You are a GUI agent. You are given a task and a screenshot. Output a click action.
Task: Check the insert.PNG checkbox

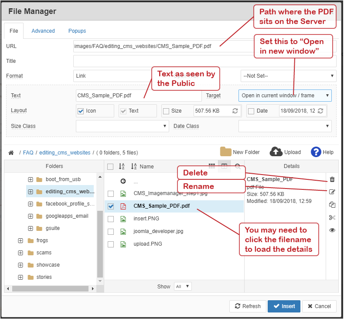[x=111, y=219]
